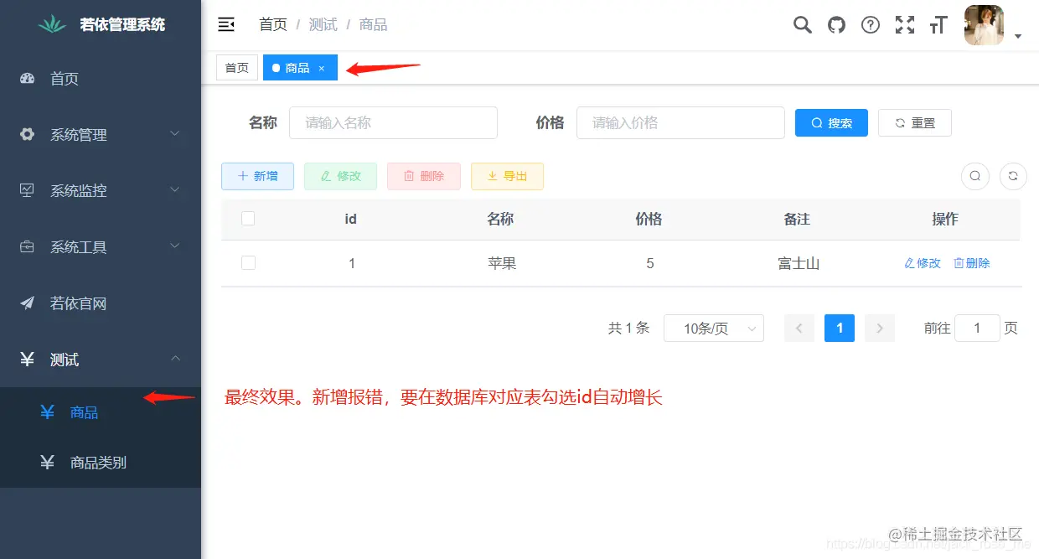The width and height of the screenshot is (1039, 559).
Task: Toggle search form with the magnifier icon
Action: point(974,176)
